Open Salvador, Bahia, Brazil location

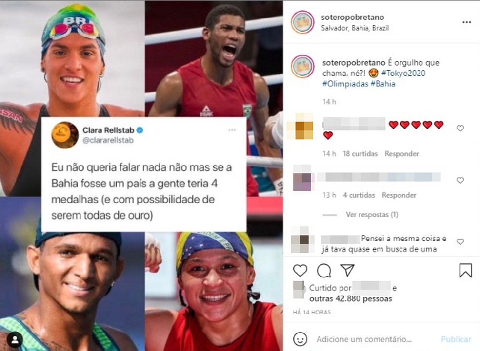point(355,28)
